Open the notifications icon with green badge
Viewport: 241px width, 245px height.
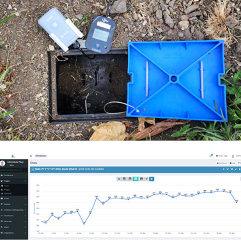[x=211, y=156]
